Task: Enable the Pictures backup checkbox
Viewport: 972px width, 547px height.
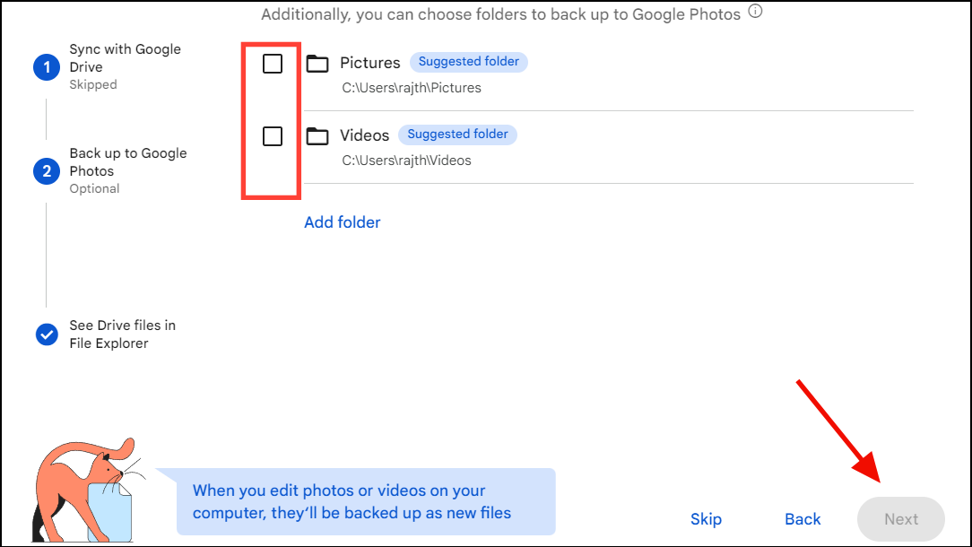Action: pyautogui.click(x=271, y=63)
